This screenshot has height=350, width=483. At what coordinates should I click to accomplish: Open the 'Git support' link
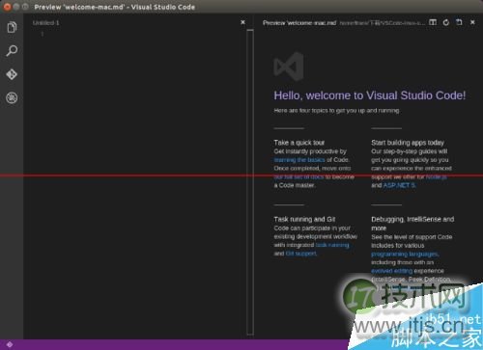click(x=301, y=254)
